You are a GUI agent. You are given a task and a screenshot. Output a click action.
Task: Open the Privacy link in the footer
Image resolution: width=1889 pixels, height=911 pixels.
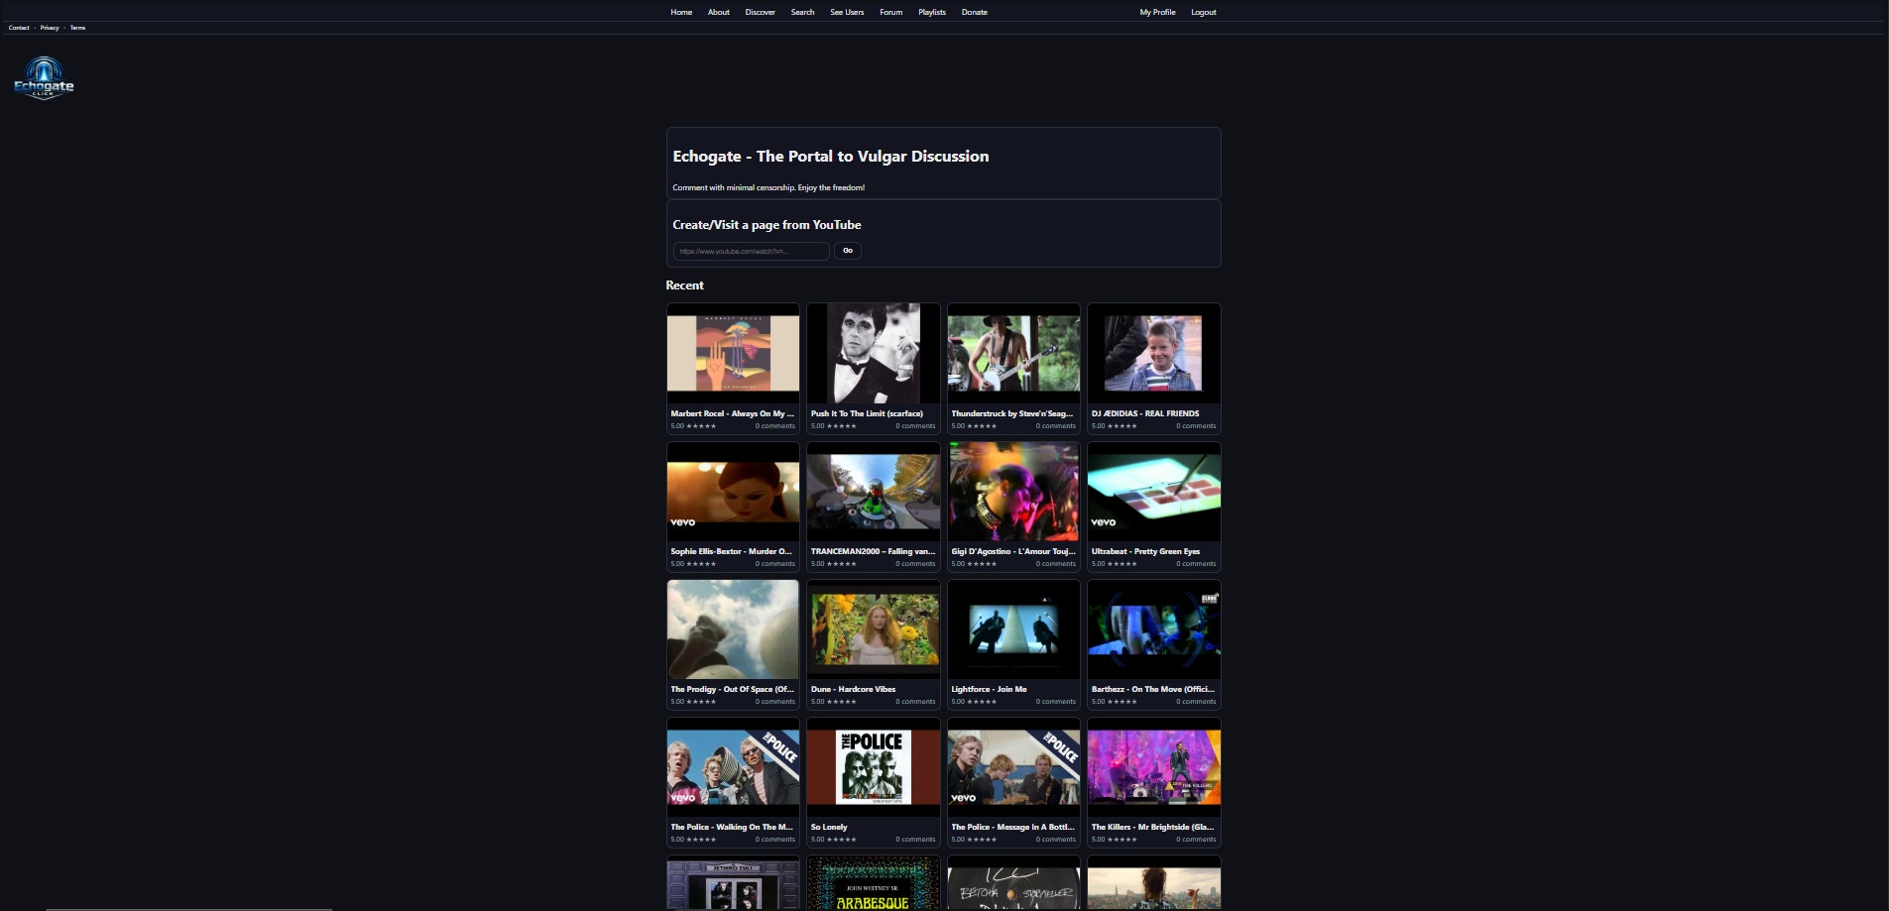50,28
